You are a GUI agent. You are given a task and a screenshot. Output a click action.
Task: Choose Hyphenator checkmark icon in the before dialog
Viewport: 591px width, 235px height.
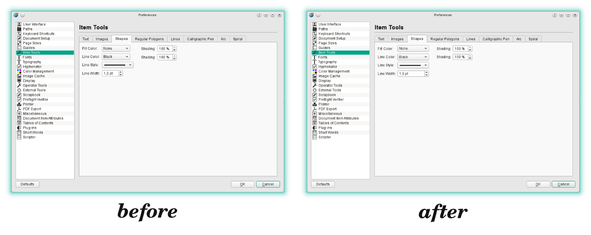coord(19,67)
